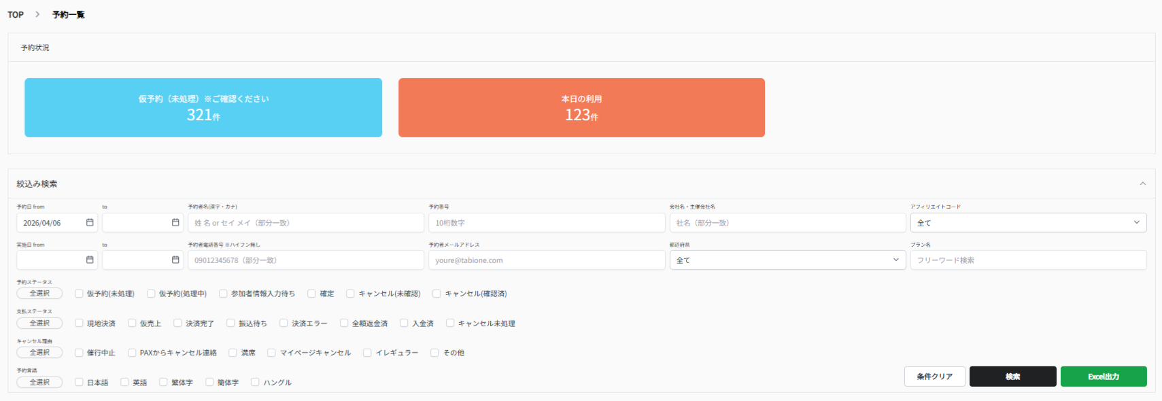Check the キャンセル(確認済) checkbox
This screenshot has height=401, width=1162.
point(437,294)
